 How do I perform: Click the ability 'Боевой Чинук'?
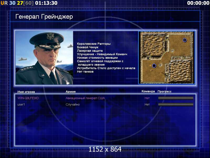point(88,47)
